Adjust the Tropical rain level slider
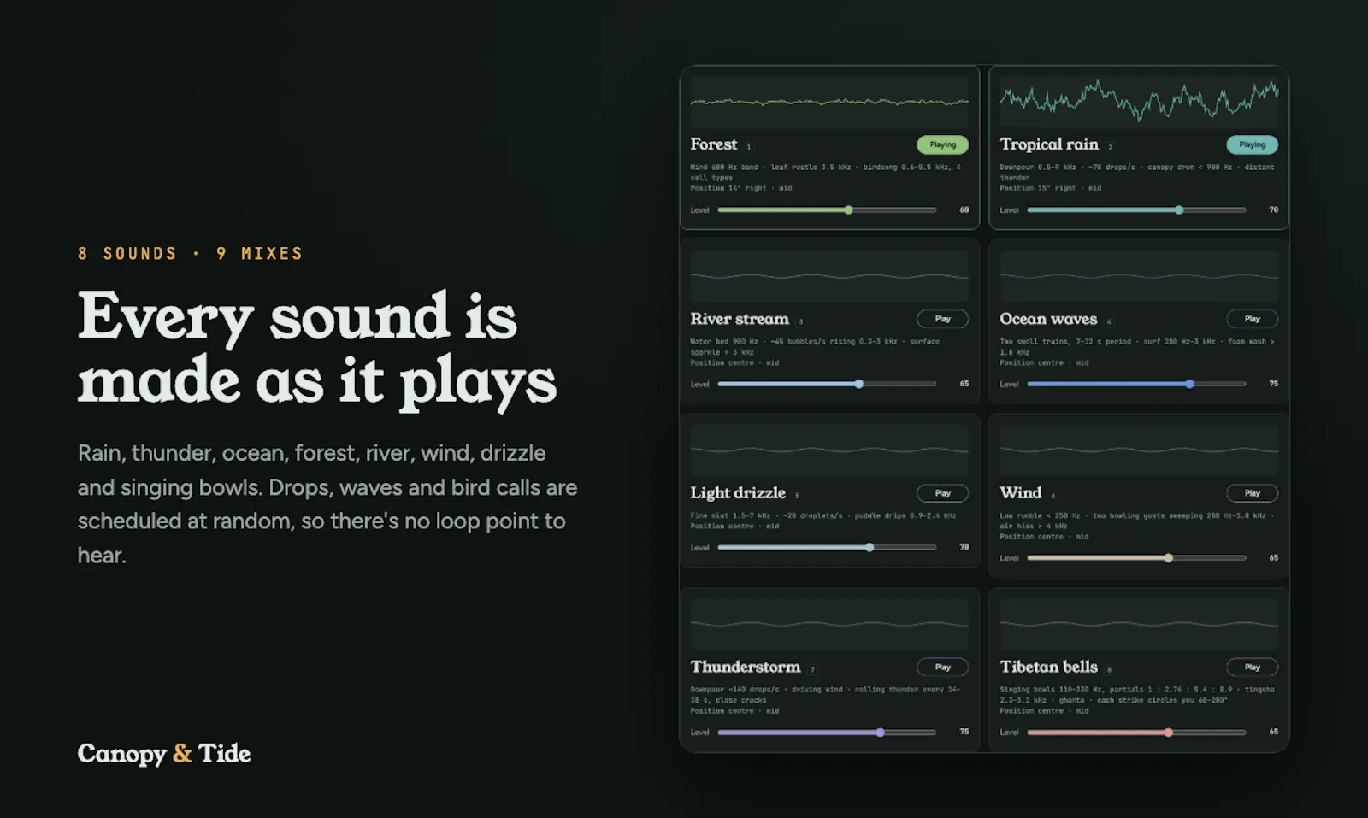 pos(1136,209)
